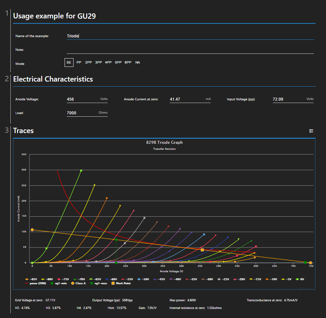Image resolution: width=326 pixels, height=318 pixels.
Task: Hide the -15V trace via legend
Action: 255,279
